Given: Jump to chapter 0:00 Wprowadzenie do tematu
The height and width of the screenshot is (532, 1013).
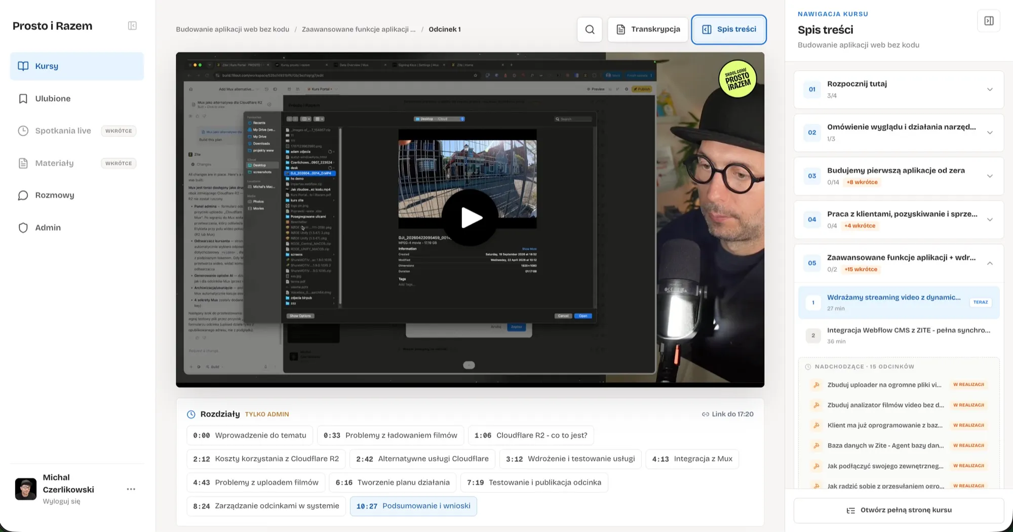Looking at the screenshot, I should (x=250, y=435).
